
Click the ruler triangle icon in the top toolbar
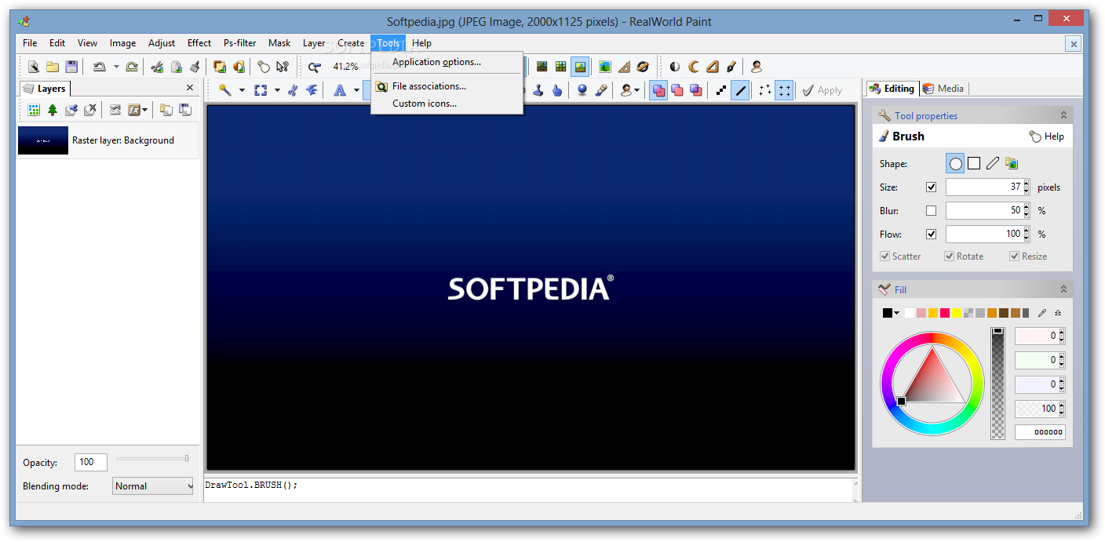[x=624, y=67]
